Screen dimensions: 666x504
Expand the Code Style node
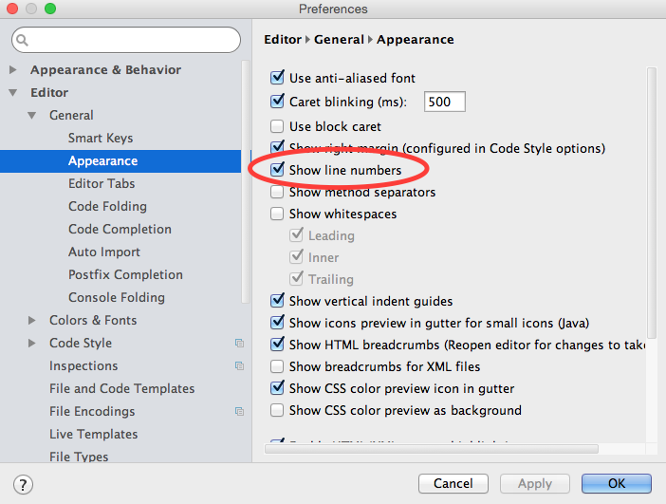tap(33, 344)
